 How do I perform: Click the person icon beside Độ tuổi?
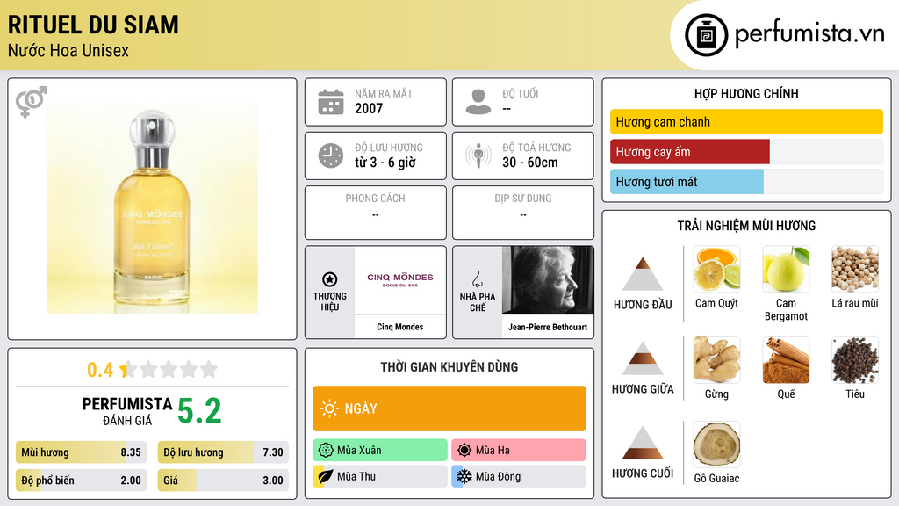click(478, 102)
